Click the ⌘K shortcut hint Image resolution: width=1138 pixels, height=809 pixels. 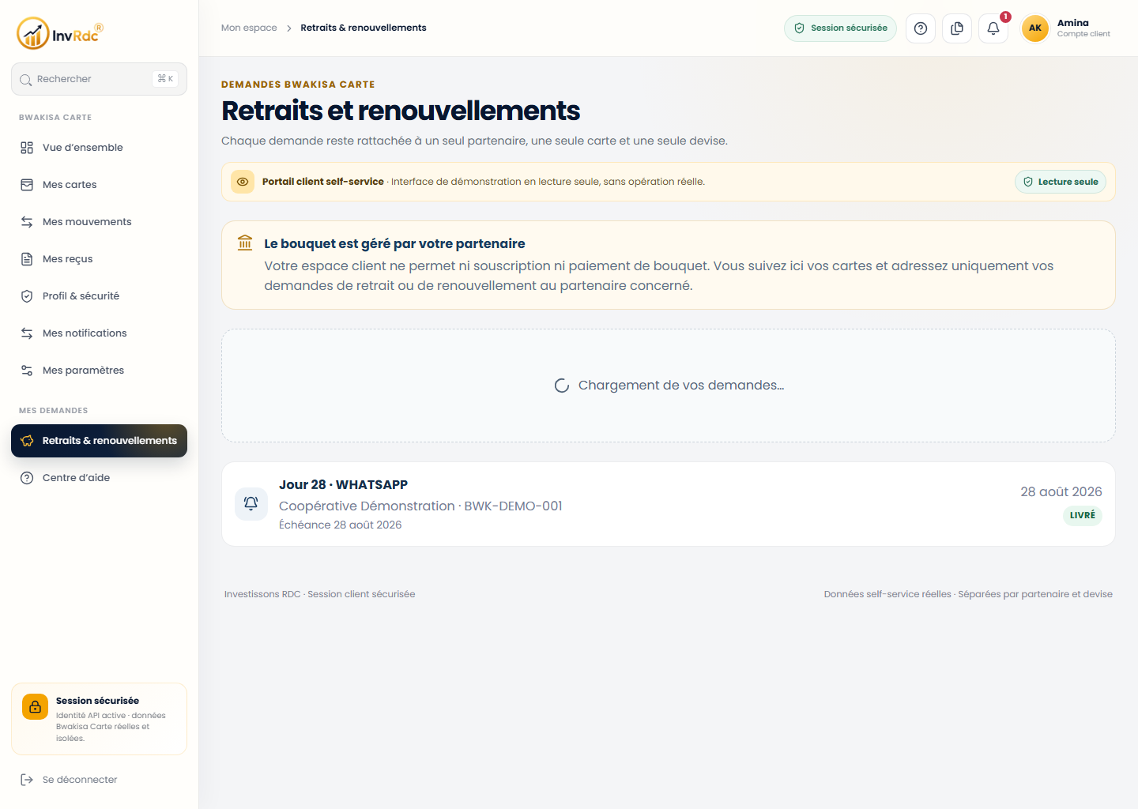[x=165, y=79]
